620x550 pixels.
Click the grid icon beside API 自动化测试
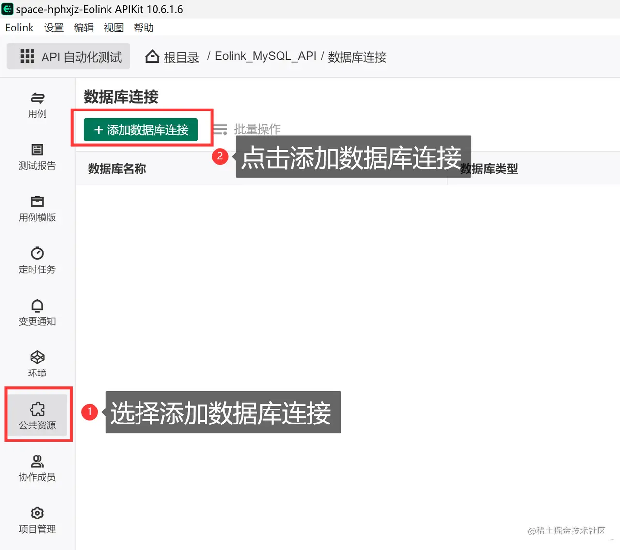point(27,56)
